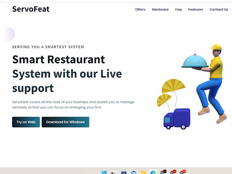232x174 pixels.
Task: Click the Task View taskbar icon
Action: point(114,173)
